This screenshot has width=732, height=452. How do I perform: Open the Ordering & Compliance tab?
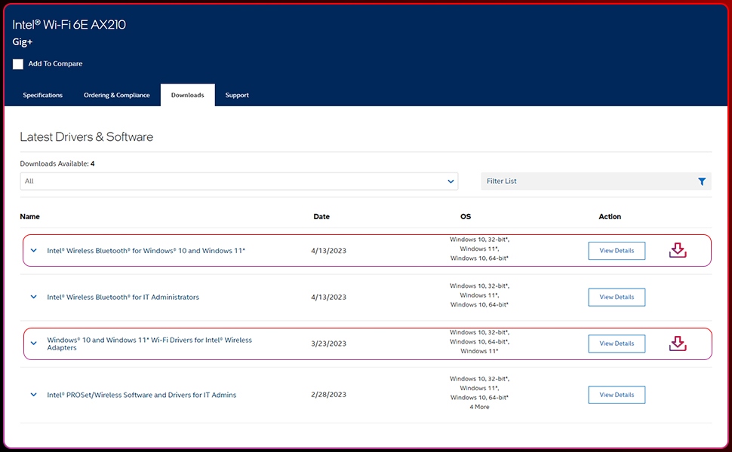(117, 95)
